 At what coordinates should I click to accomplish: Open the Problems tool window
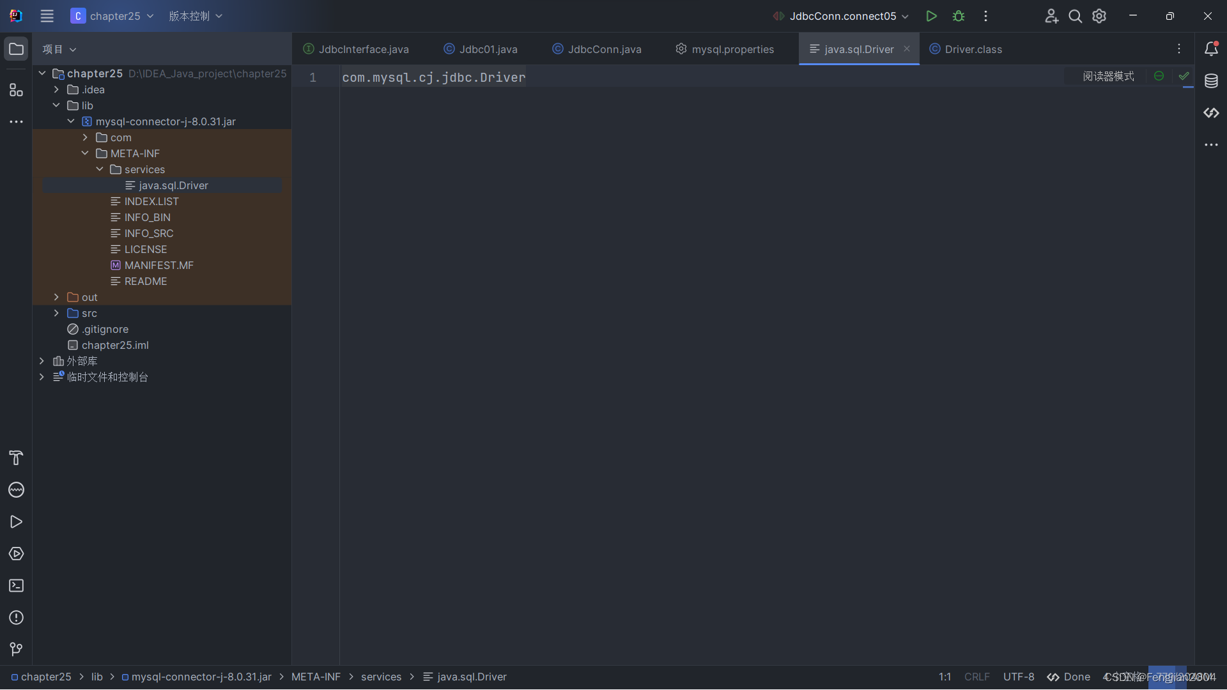point(16,618)
